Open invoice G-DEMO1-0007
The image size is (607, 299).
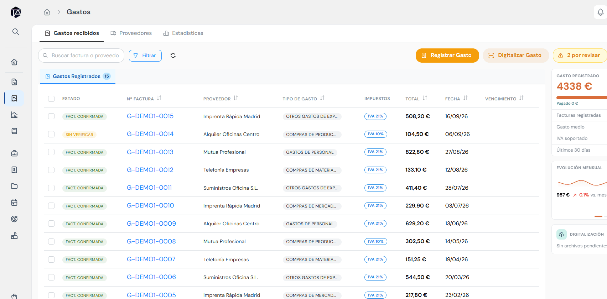pos(151,259)
